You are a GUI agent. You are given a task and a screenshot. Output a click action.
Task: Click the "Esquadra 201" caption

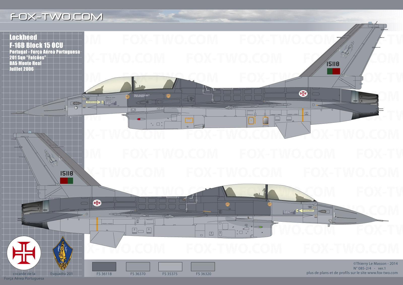point(61,274)
